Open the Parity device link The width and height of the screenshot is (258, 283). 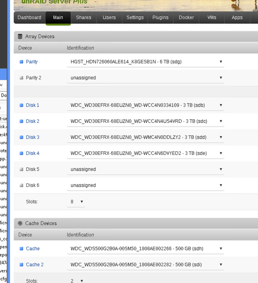[x=32, y=62]
